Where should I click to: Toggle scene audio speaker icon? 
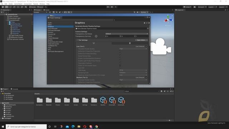pyautogui.click(x=57, y=12)
